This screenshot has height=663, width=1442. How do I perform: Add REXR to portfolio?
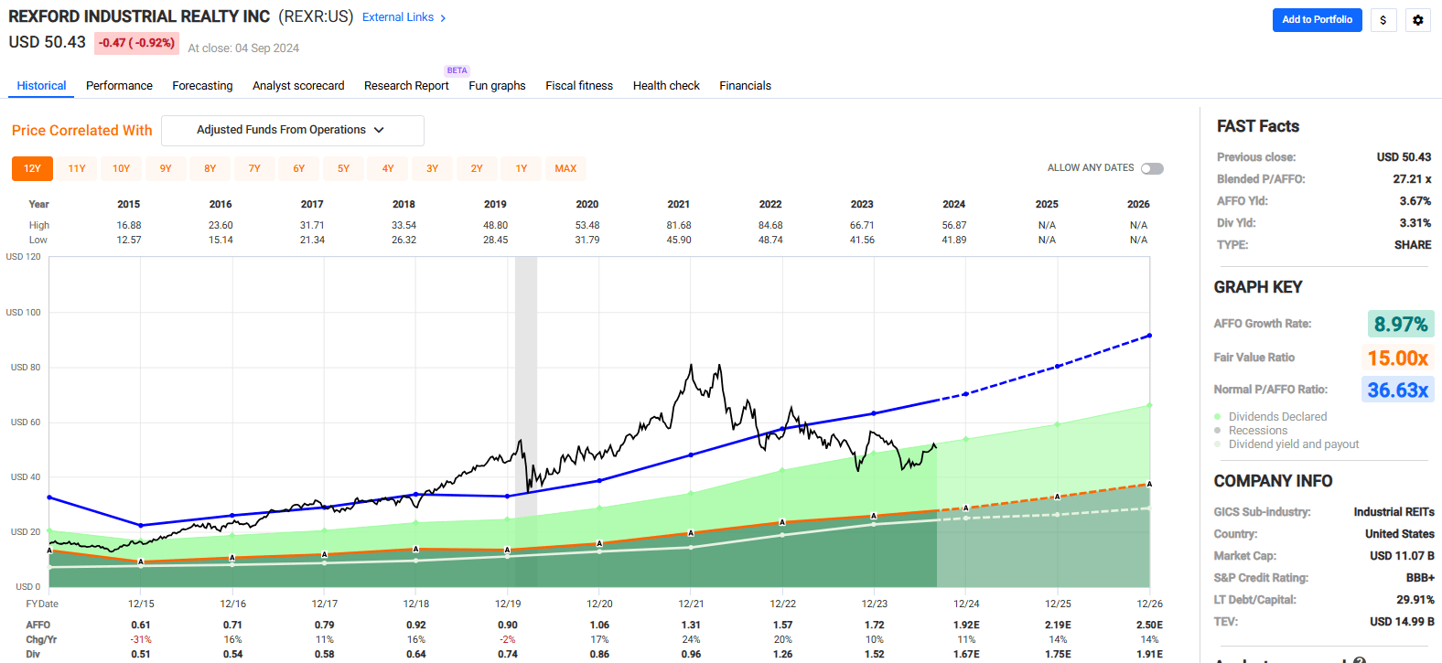tap(1317, 20)
